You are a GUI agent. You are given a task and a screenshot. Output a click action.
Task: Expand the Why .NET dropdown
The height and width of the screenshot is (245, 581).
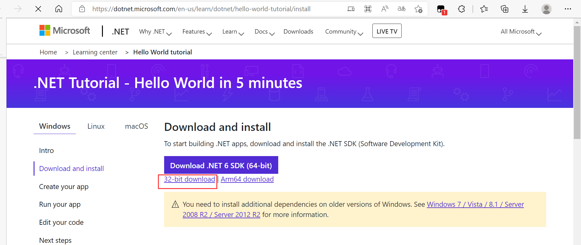(155, 32)
